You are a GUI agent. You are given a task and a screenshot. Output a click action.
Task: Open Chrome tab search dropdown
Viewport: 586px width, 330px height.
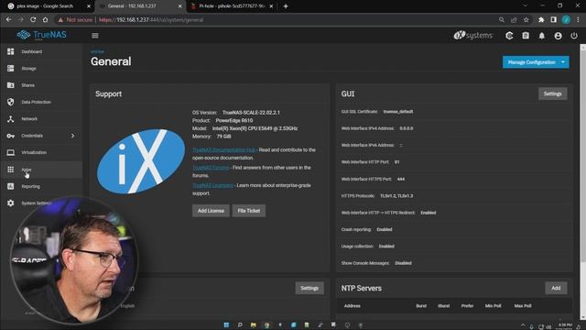click(x=525, y=6)
